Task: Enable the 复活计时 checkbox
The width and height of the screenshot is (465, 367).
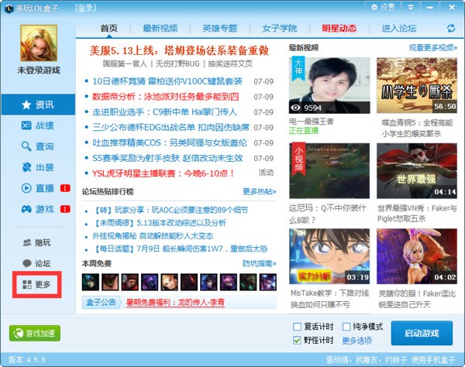Action: tap(298, 327)
